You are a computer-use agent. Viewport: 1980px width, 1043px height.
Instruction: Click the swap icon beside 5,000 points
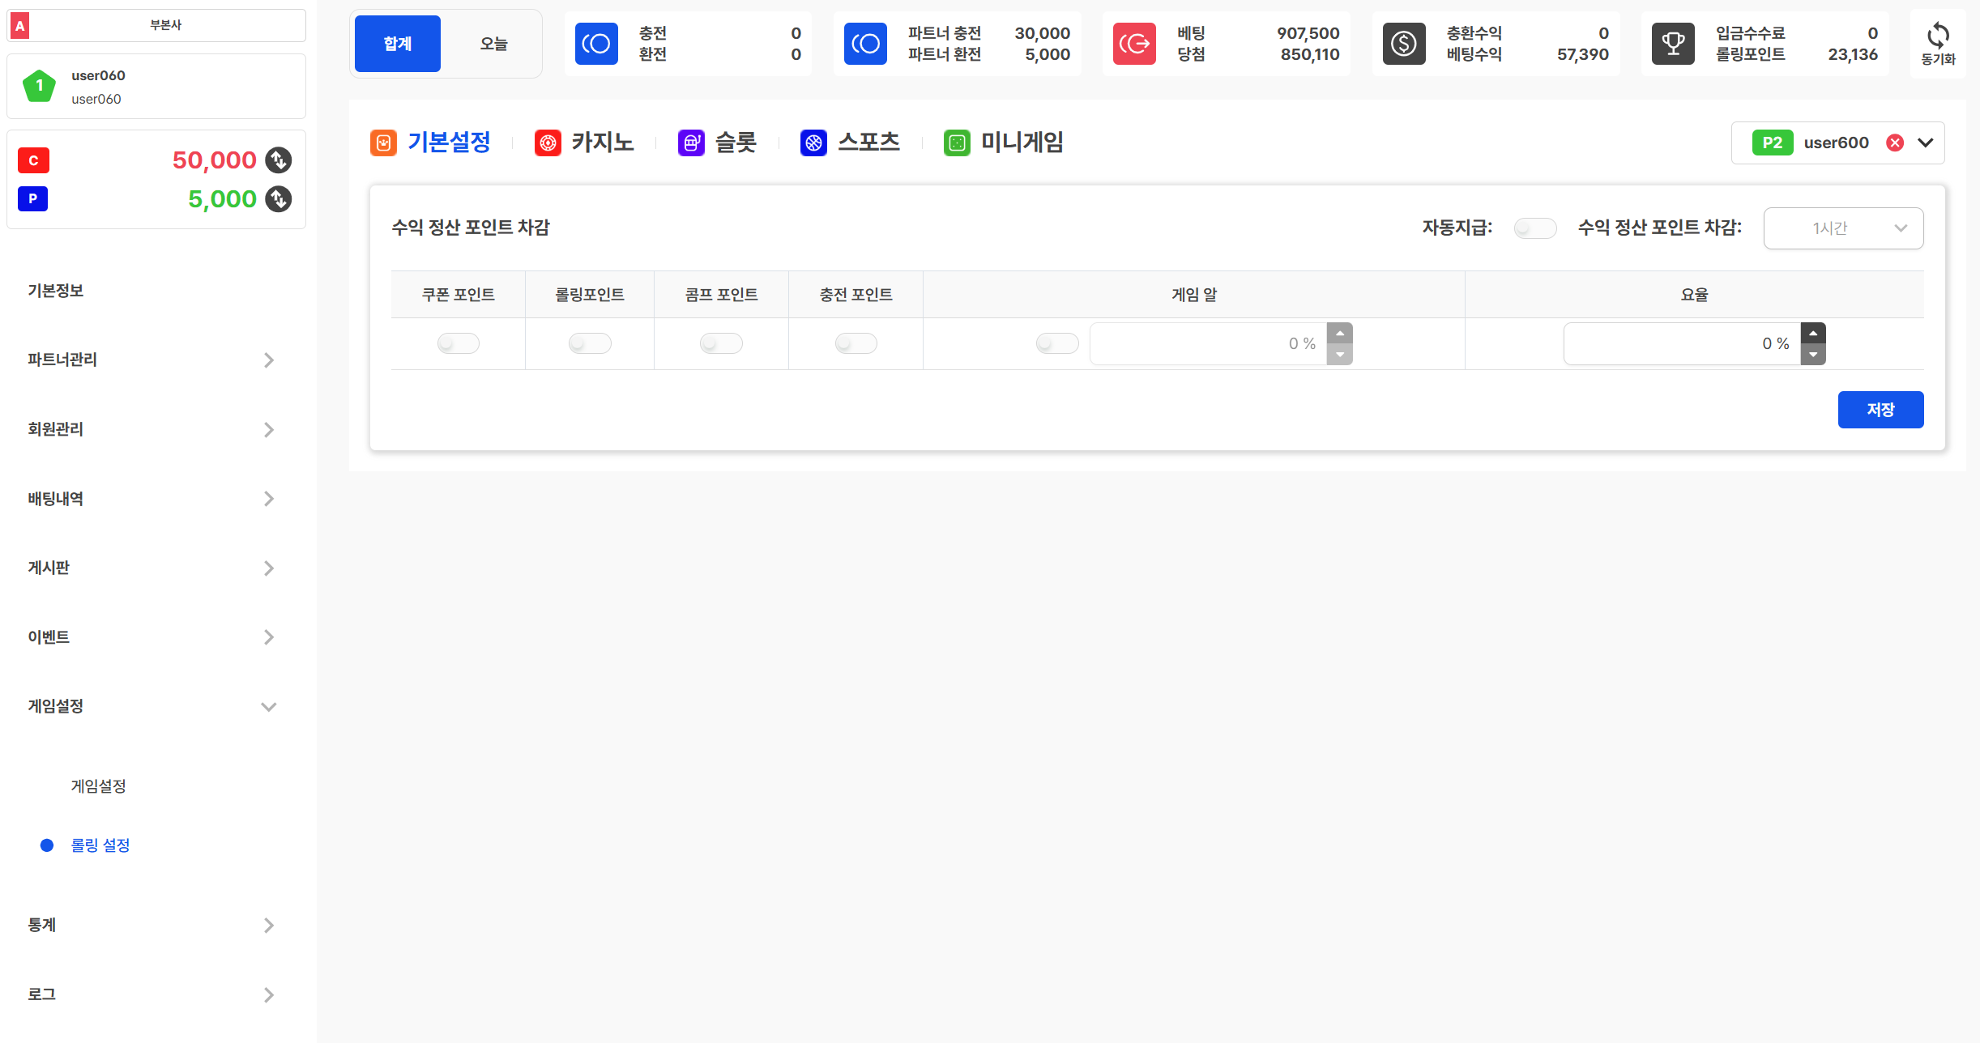point(279,199)
